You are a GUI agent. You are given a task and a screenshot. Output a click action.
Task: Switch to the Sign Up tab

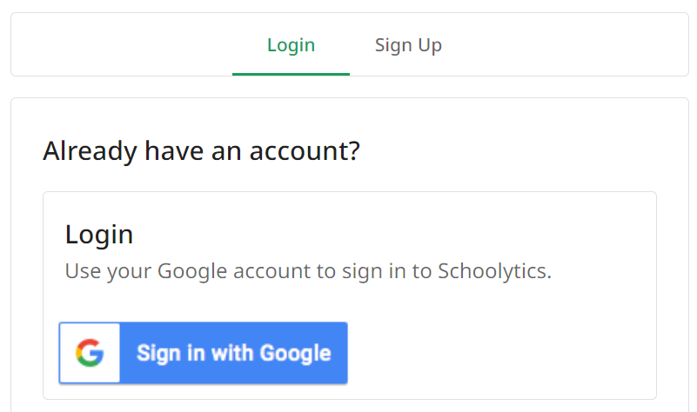point(408,45)
